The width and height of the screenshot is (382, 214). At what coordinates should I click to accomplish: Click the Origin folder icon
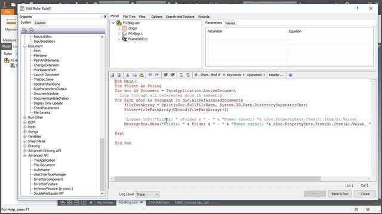click(125, 28)
